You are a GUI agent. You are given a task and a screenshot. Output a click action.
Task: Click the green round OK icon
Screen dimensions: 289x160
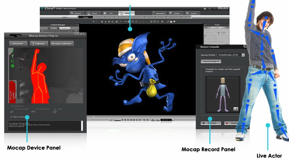[x=12, y=66]
